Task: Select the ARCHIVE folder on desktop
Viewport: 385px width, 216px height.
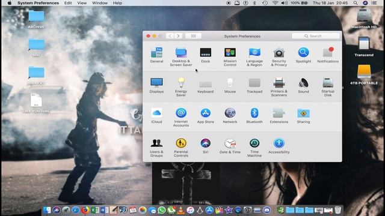Action: (x=36, y=19)
